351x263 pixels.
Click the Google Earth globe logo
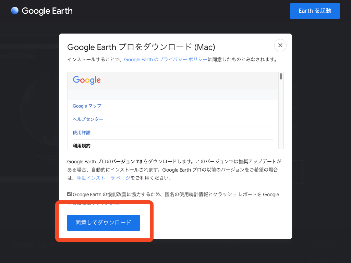15,11
